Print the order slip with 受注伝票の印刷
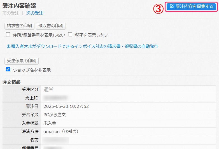 point(22,61)
